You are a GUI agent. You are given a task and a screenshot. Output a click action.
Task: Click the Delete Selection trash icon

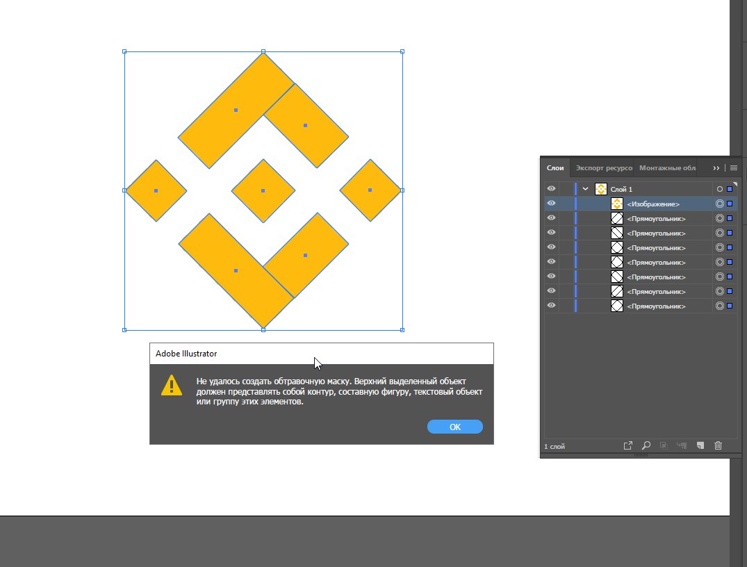click(718, 445)
